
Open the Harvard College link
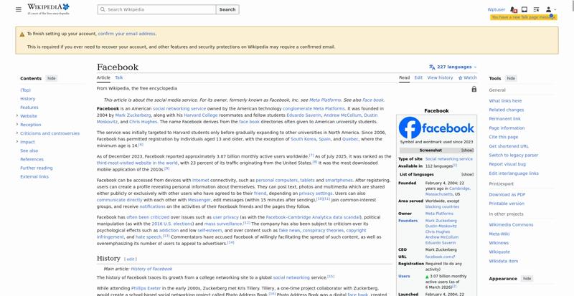201,115
